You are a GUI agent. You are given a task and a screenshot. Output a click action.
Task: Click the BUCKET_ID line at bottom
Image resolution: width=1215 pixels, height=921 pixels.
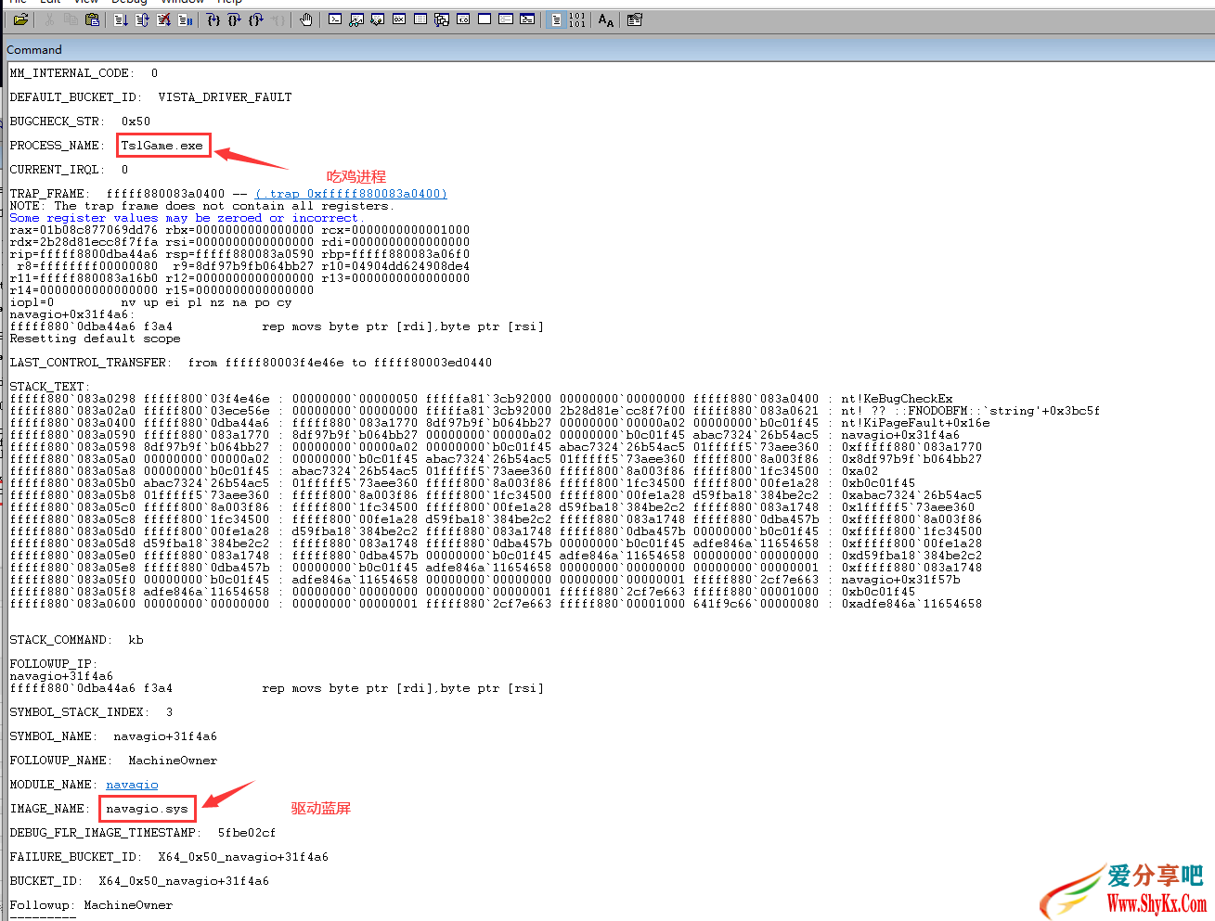[x=139, y=881]
